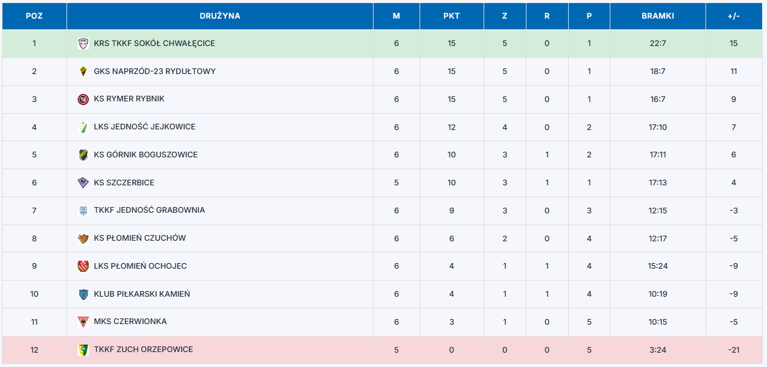This screenshot has height=367, width=767.
Task: Click the Klub Piłkarski Kamień team logo
Action: click(83, 294)
